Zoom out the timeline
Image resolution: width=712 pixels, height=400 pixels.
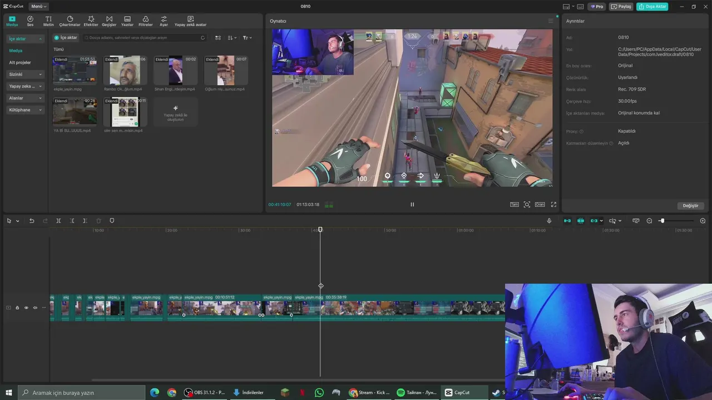coord(649,221)
